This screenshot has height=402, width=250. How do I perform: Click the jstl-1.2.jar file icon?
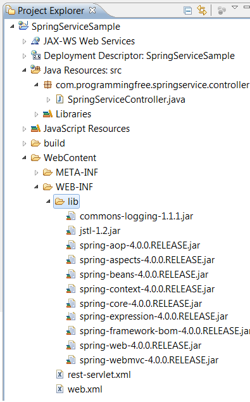tap(71, 230)
